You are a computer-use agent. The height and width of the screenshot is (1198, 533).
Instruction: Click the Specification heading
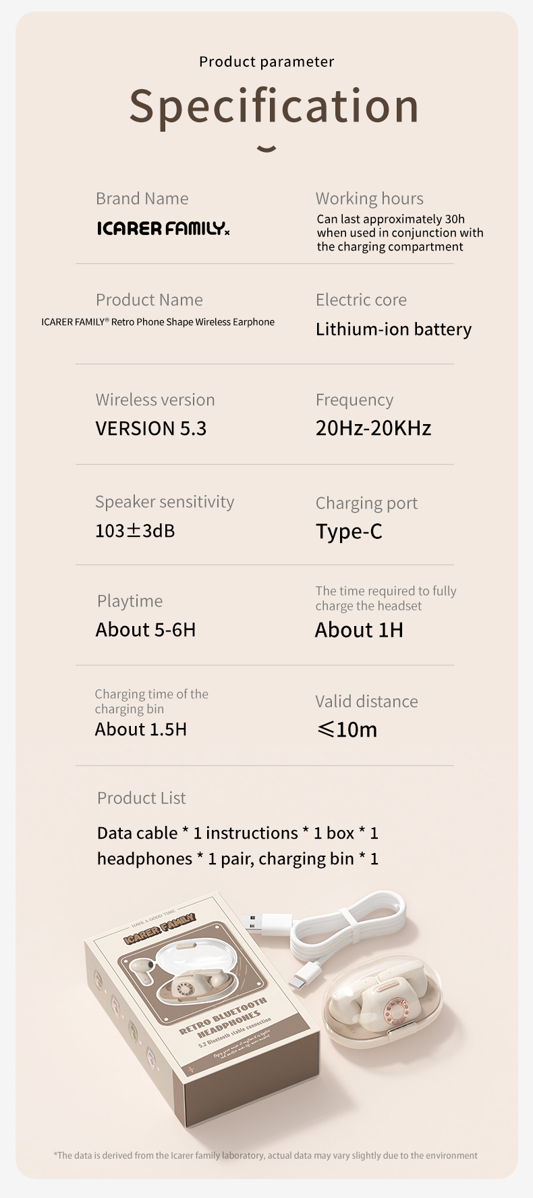274,106
